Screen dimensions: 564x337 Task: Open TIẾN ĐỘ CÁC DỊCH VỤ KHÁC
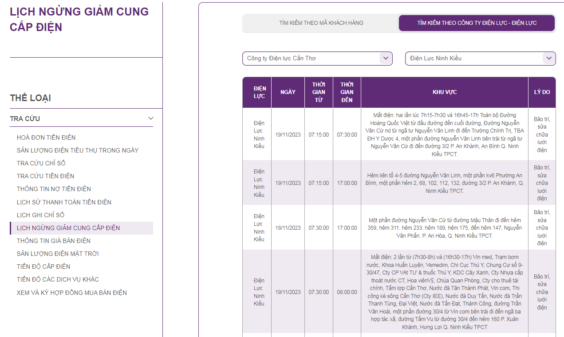pos(58,279)
